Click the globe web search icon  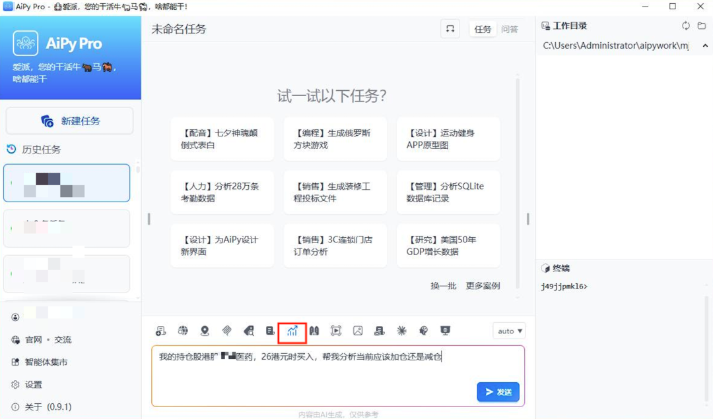[x=183, y=331]
